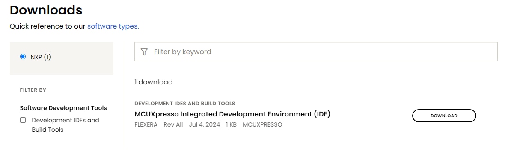Tick the Development IDEs and Build Tools checkbox
517x156 pixels.
[x=23, y=120]
